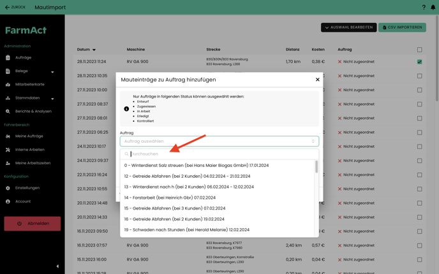
Task: Click the Strecke column header
Action: point(213,50)
